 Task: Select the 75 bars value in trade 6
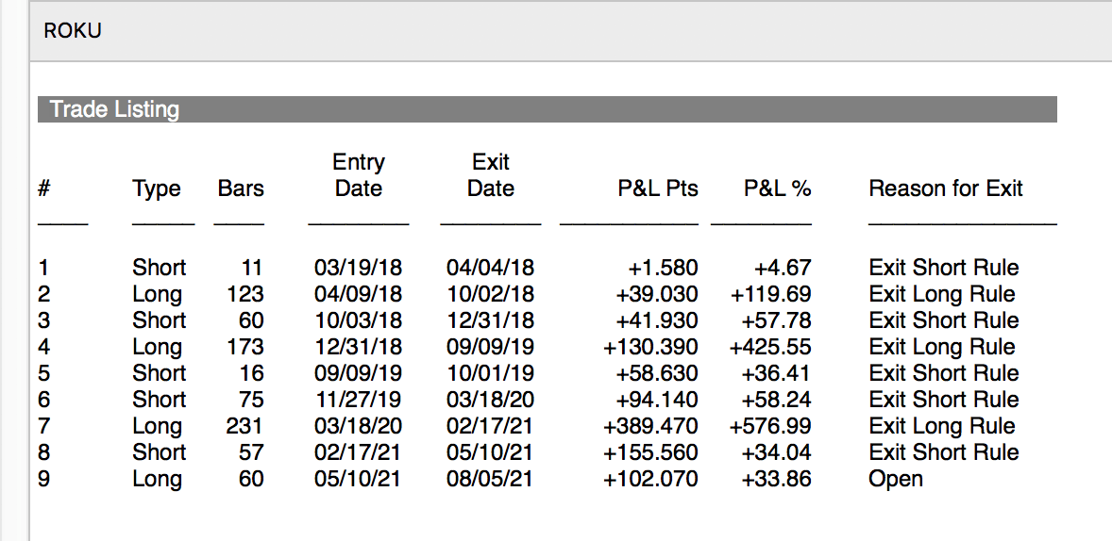click(x=250, y=400)
